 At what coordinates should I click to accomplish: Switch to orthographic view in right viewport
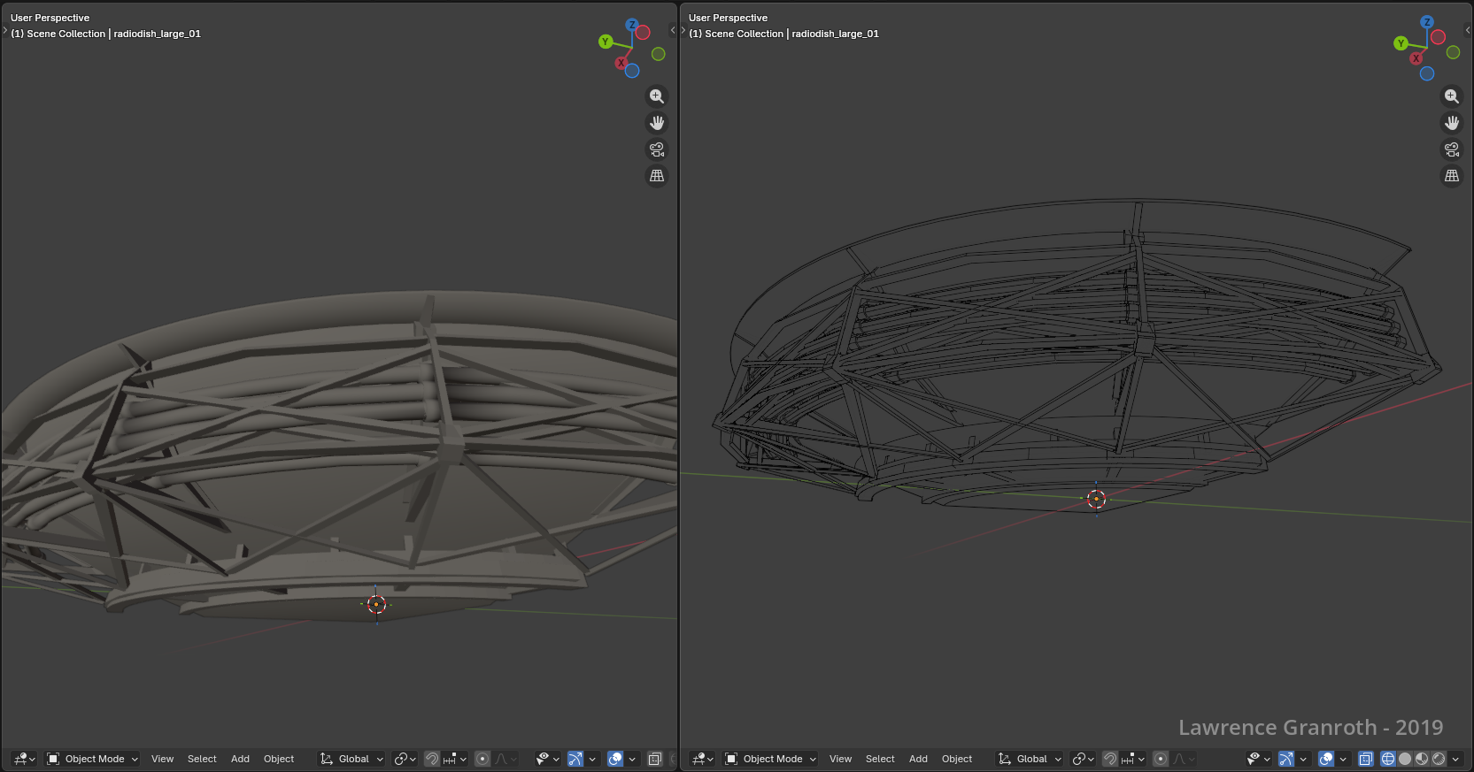[x=1451, y=176]
